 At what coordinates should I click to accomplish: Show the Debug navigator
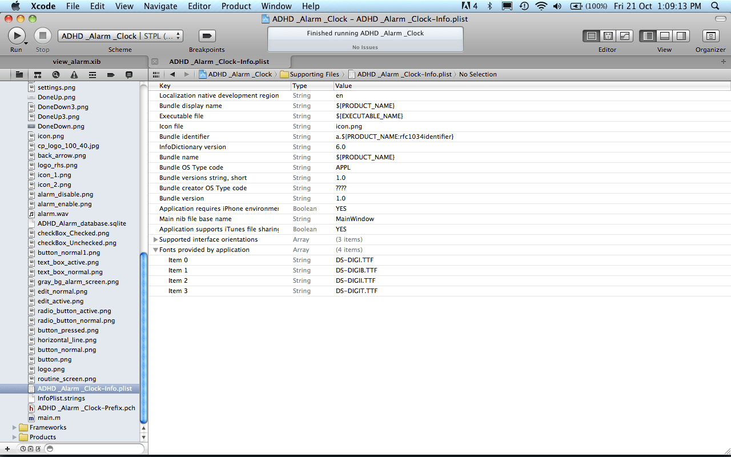(93, 74)
